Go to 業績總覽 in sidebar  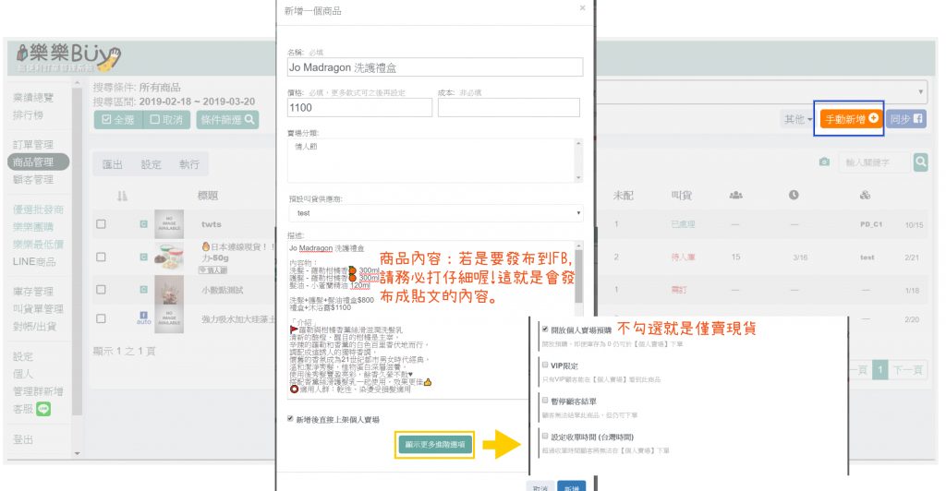pyautogui.click(x=33, y=98)
